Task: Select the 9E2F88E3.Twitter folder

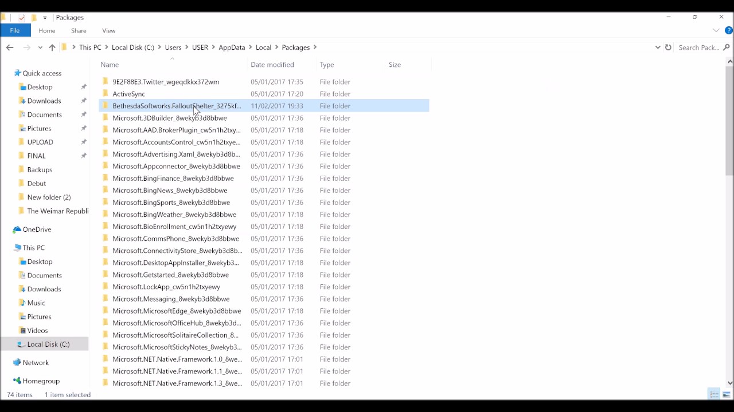Action: pyautogui.click(x=264, y=82)
